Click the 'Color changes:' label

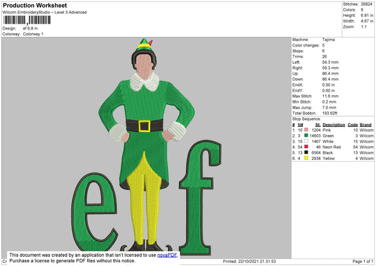(306, 45)
